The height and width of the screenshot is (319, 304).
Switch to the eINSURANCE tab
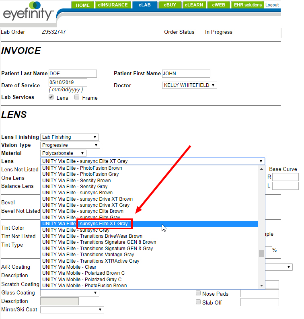coord(113,5)
